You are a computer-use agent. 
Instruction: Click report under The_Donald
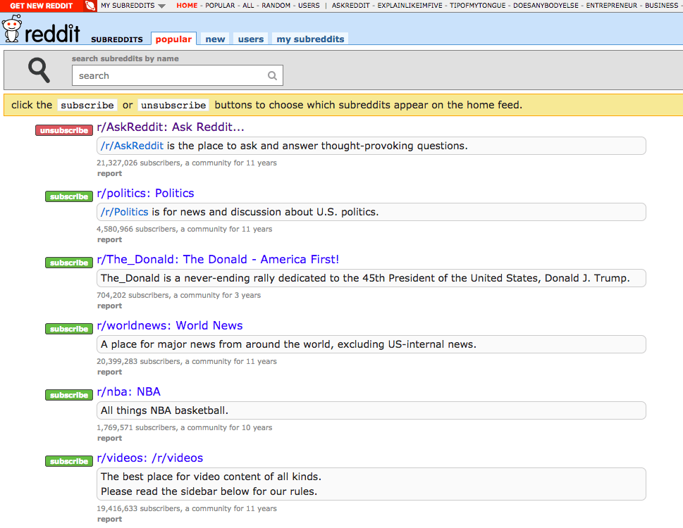[109, 306]
